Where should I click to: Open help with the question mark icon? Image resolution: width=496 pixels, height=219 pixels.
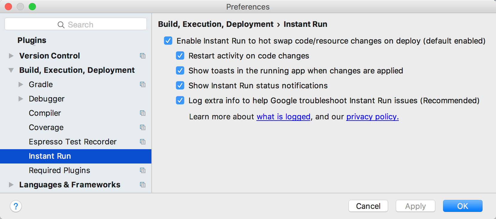(x=16, y=206)
